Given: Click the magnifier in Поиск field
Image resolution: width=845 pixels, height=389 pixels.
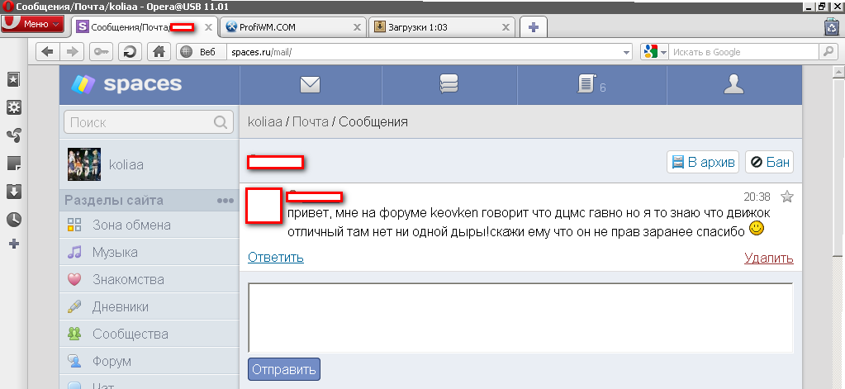Looking at the screenshot, I should 220,122.
